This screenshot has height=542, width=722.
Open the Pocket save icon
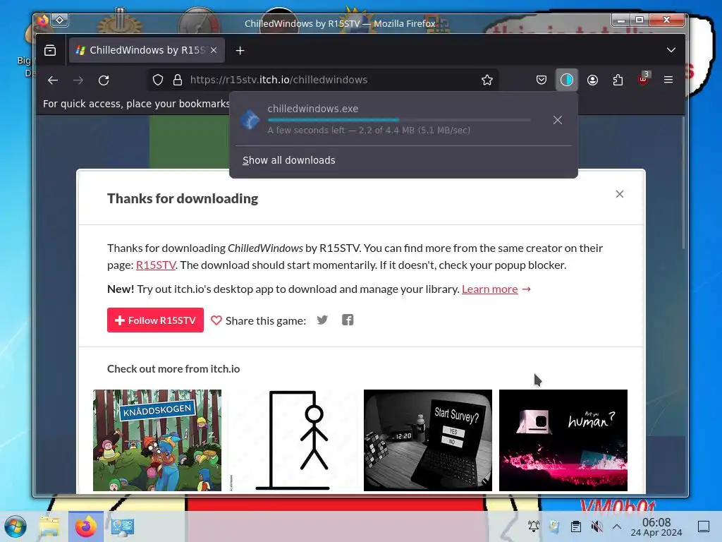click(x=541, y=80)
